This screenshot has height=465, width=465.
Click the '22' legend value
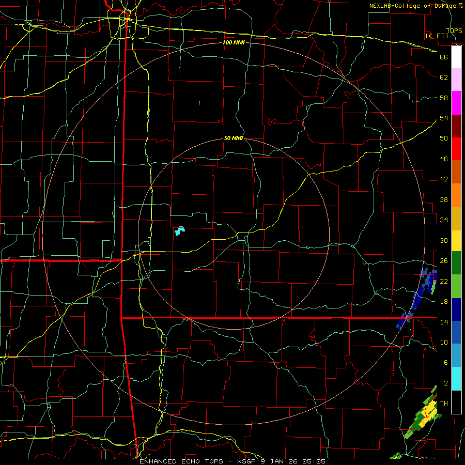(444, 281)
